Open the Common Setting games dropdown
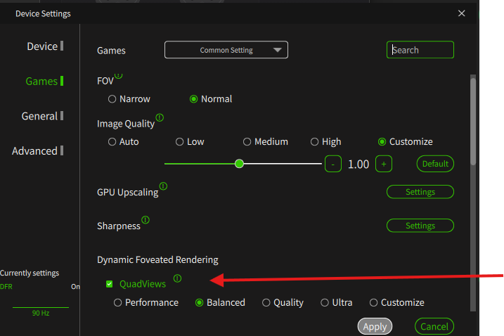The width and height of the screenshot is (504, 336). point(226,50)
